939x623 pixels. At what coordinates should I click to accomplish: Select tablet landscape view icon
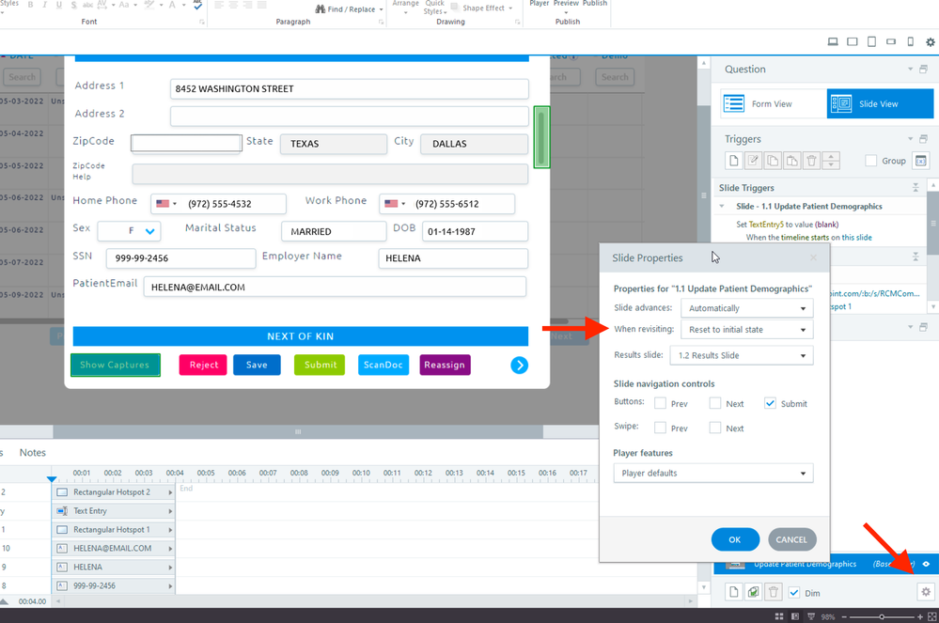click(x=853, y=42)
